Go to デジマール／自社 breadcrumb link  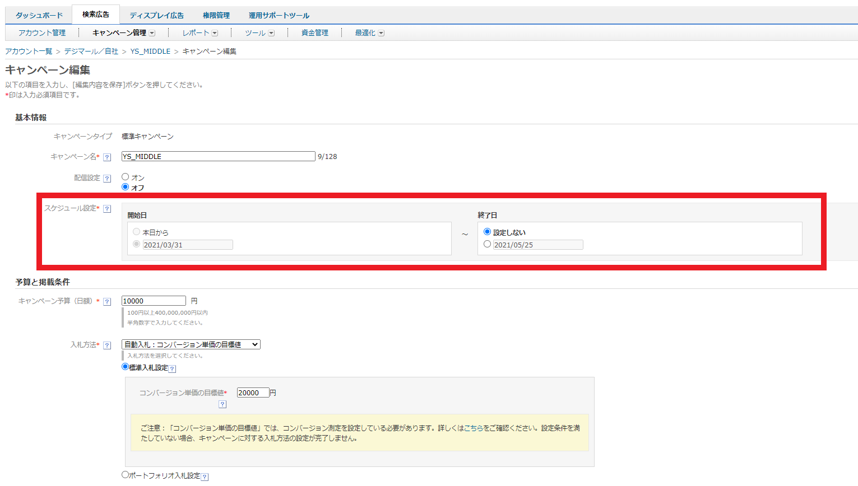(91, 51)
